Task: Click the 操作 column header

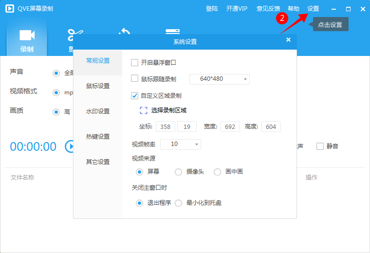Action: [x=311, y=177]
